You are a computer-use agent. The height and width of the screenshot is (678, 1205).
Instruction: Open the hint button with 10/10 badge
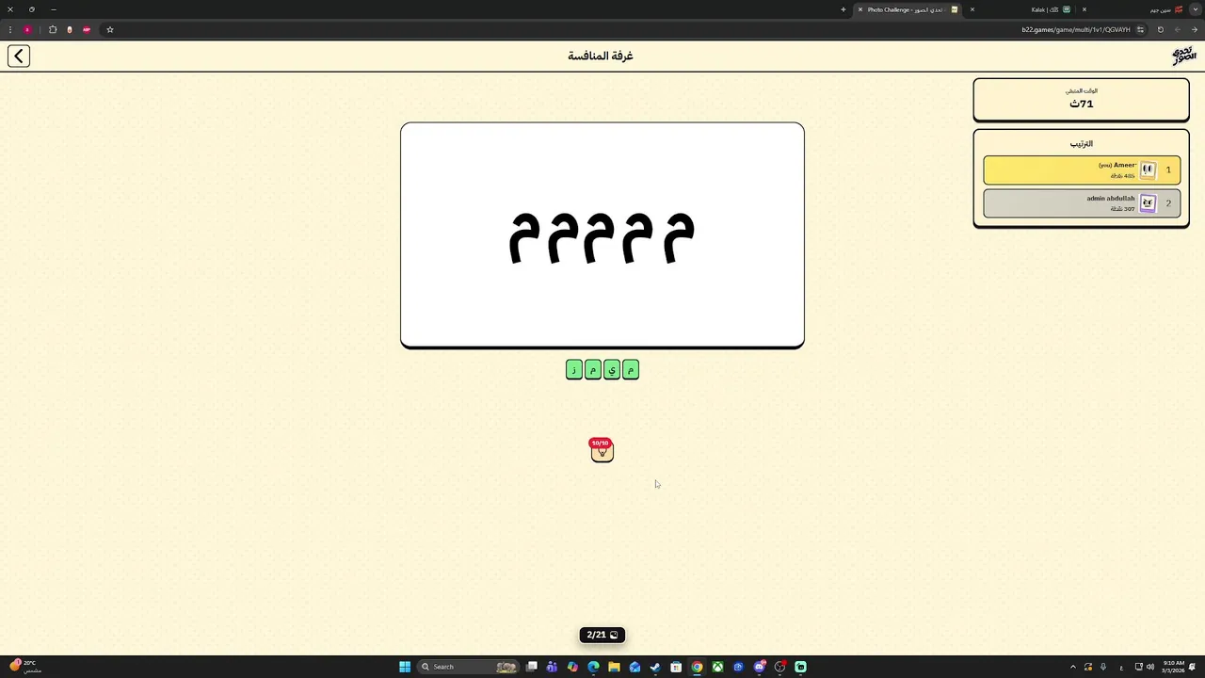click(x=602, y=451)
